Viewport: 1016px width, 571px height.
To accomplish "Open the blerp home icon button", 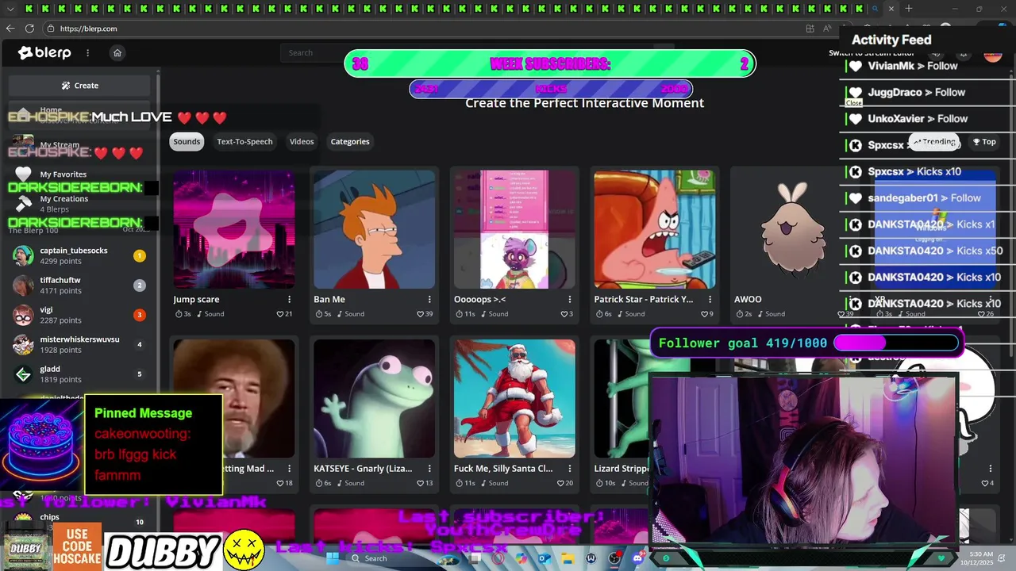I will [x=117, y=52].
